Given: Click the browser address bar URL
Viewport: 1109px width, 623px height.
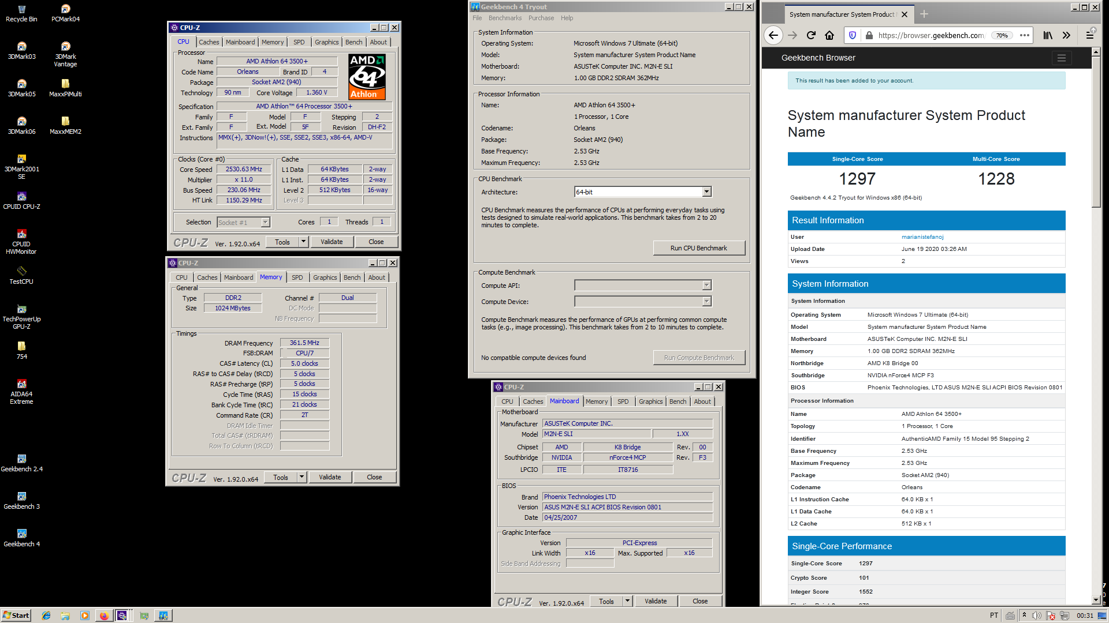Looking at the screenshot, I should click(931, 35).
